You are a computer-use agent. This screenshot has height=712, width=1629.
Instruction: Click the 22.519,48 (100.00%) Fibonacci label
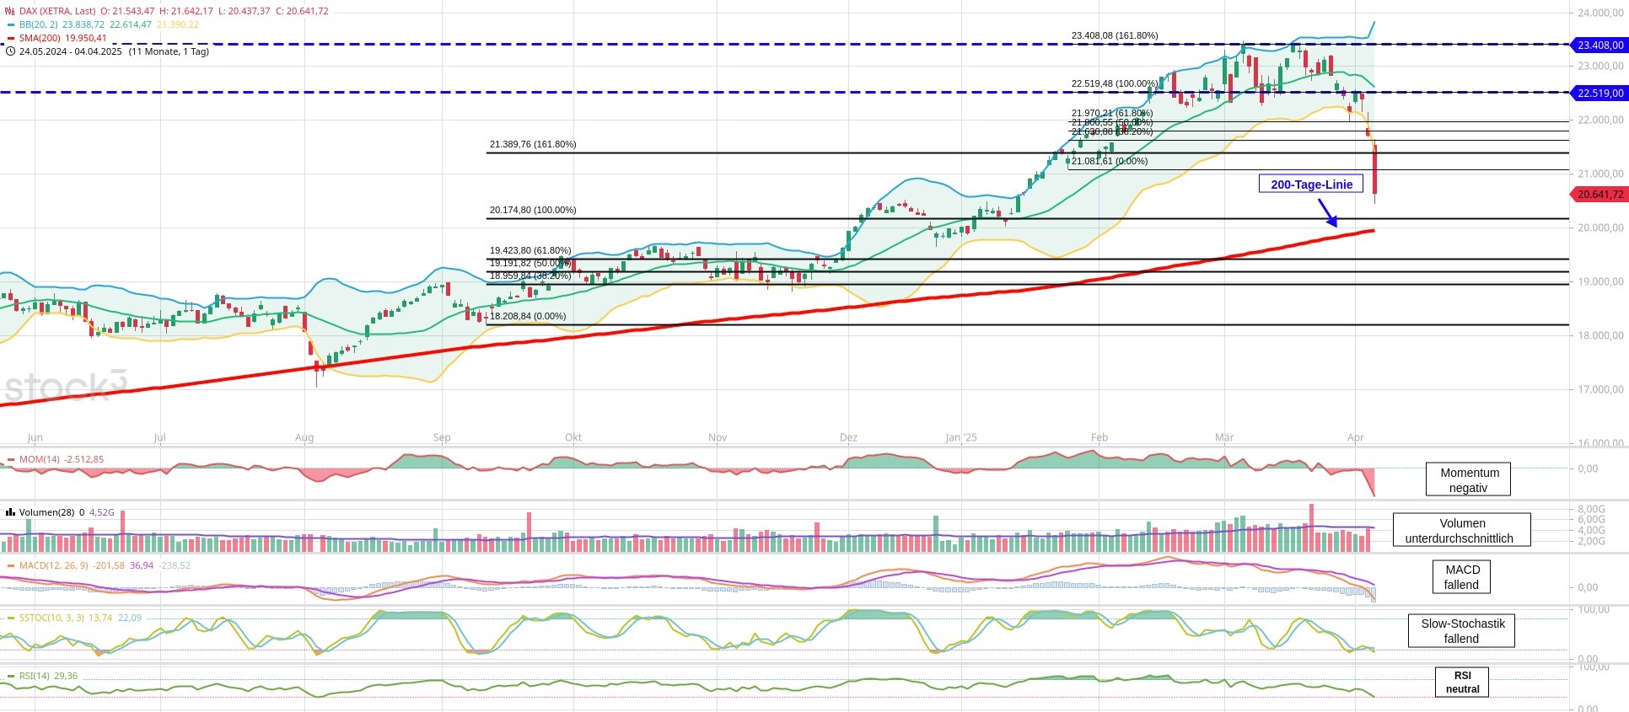pyautogui.click(x=1115, y=83)
